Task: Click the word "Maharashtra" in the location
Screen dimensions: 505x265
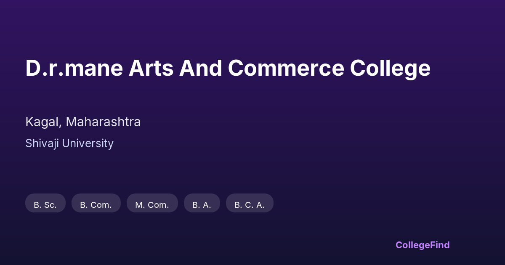Action: pos(103,122)
